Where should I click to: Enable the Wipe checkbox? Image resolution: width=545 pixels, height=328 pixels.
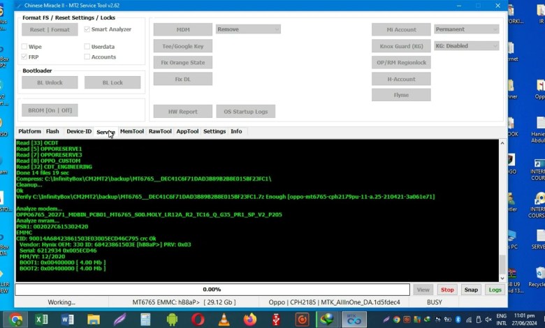click(x=24, y=47)
